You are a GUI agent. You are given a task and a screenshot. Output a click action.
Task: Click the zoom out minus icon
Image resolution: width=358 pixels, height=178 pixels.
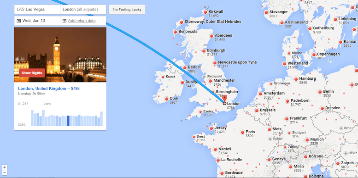[5, 172]
